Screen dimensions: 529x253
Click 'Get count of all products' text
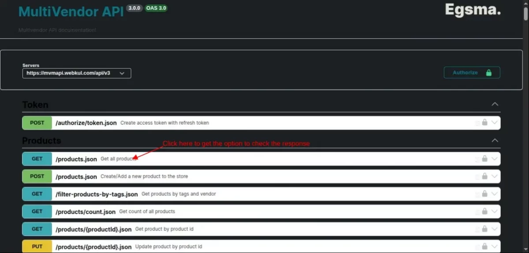147,212
